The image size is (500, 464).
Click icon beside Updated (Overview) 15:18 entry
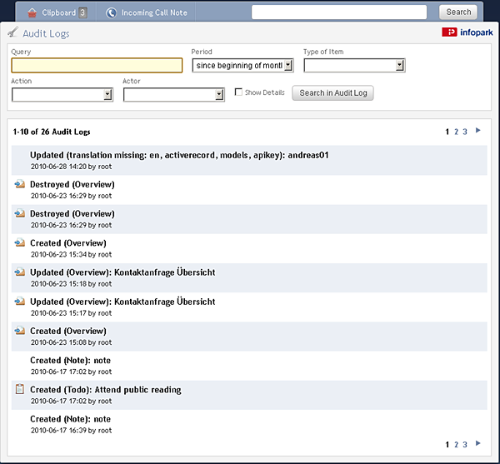(20, 272)
